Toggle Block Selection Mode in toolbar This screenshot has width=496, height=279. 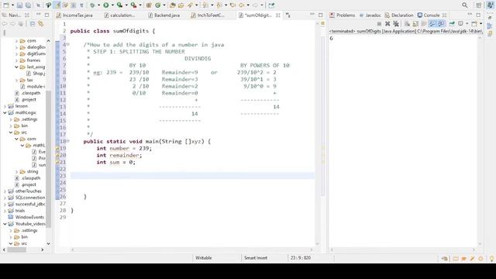74,5
